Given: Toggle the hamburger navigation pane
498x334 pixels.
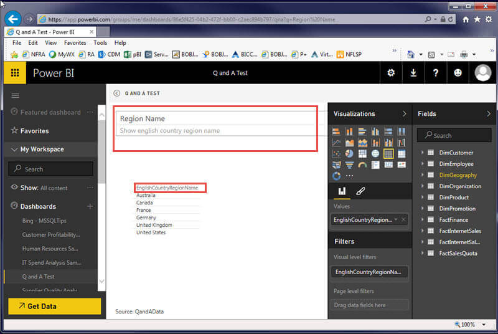Looking at the screenshot, I should [15, 96].
